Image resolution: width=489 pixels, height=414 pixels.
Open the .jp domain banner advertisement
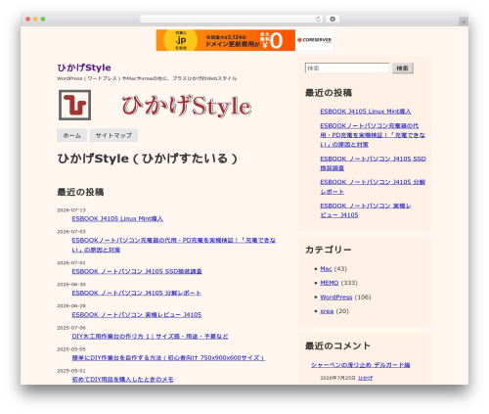click(x=226, y=40)
